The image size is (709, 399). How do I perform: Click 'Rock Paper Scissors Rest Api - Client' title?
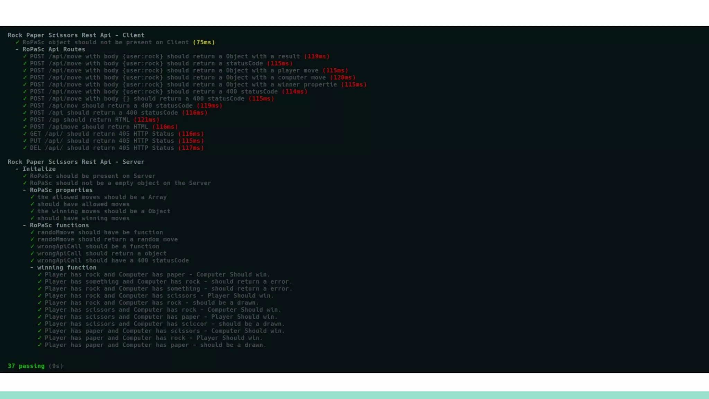point(76,35)
